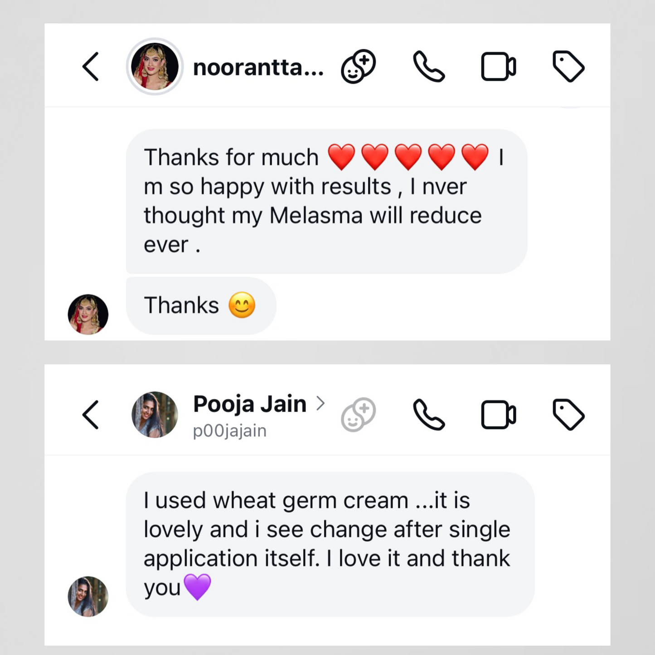655x655 pixels.
Task: Start an audio call with Pooja Jain
Action: 429,415
